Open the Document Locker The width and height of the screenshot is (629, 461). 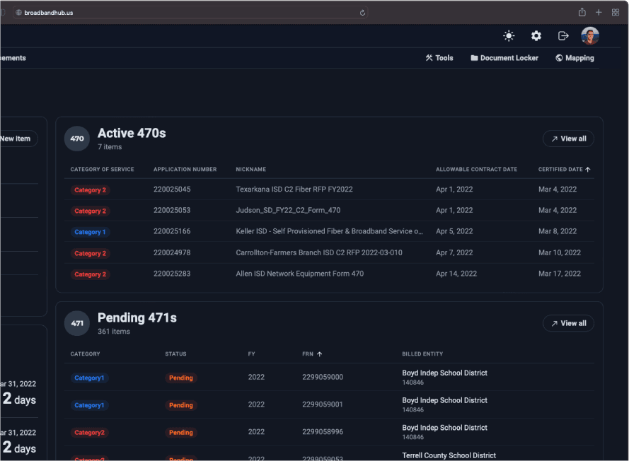point(504,58)
